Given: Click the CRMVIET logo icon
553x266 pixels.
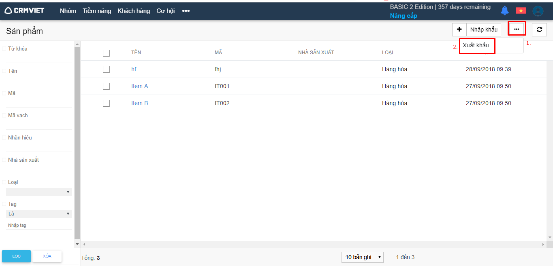Looking at the screenshot, I should click(8, 11).
